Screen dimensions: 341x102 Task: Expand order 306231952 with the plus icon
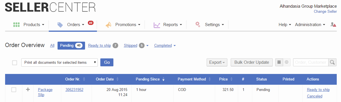coord(28,90)
